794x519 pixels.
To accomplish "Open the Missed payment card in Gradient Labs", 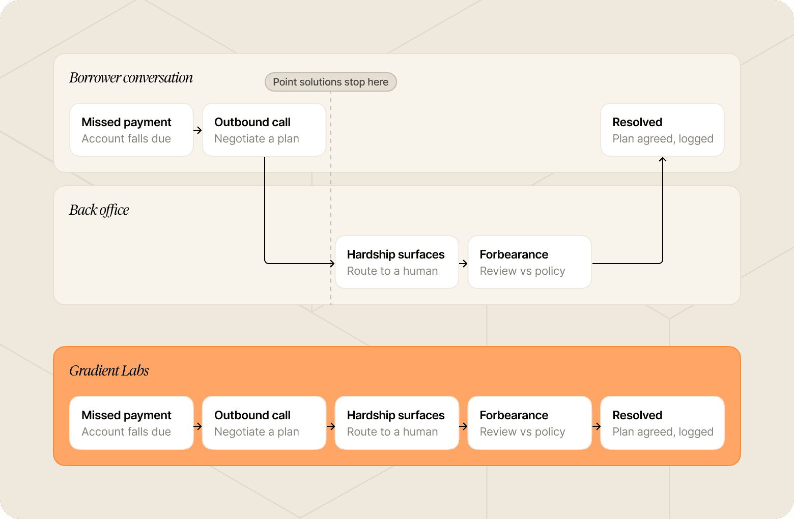I will (131, 423).
